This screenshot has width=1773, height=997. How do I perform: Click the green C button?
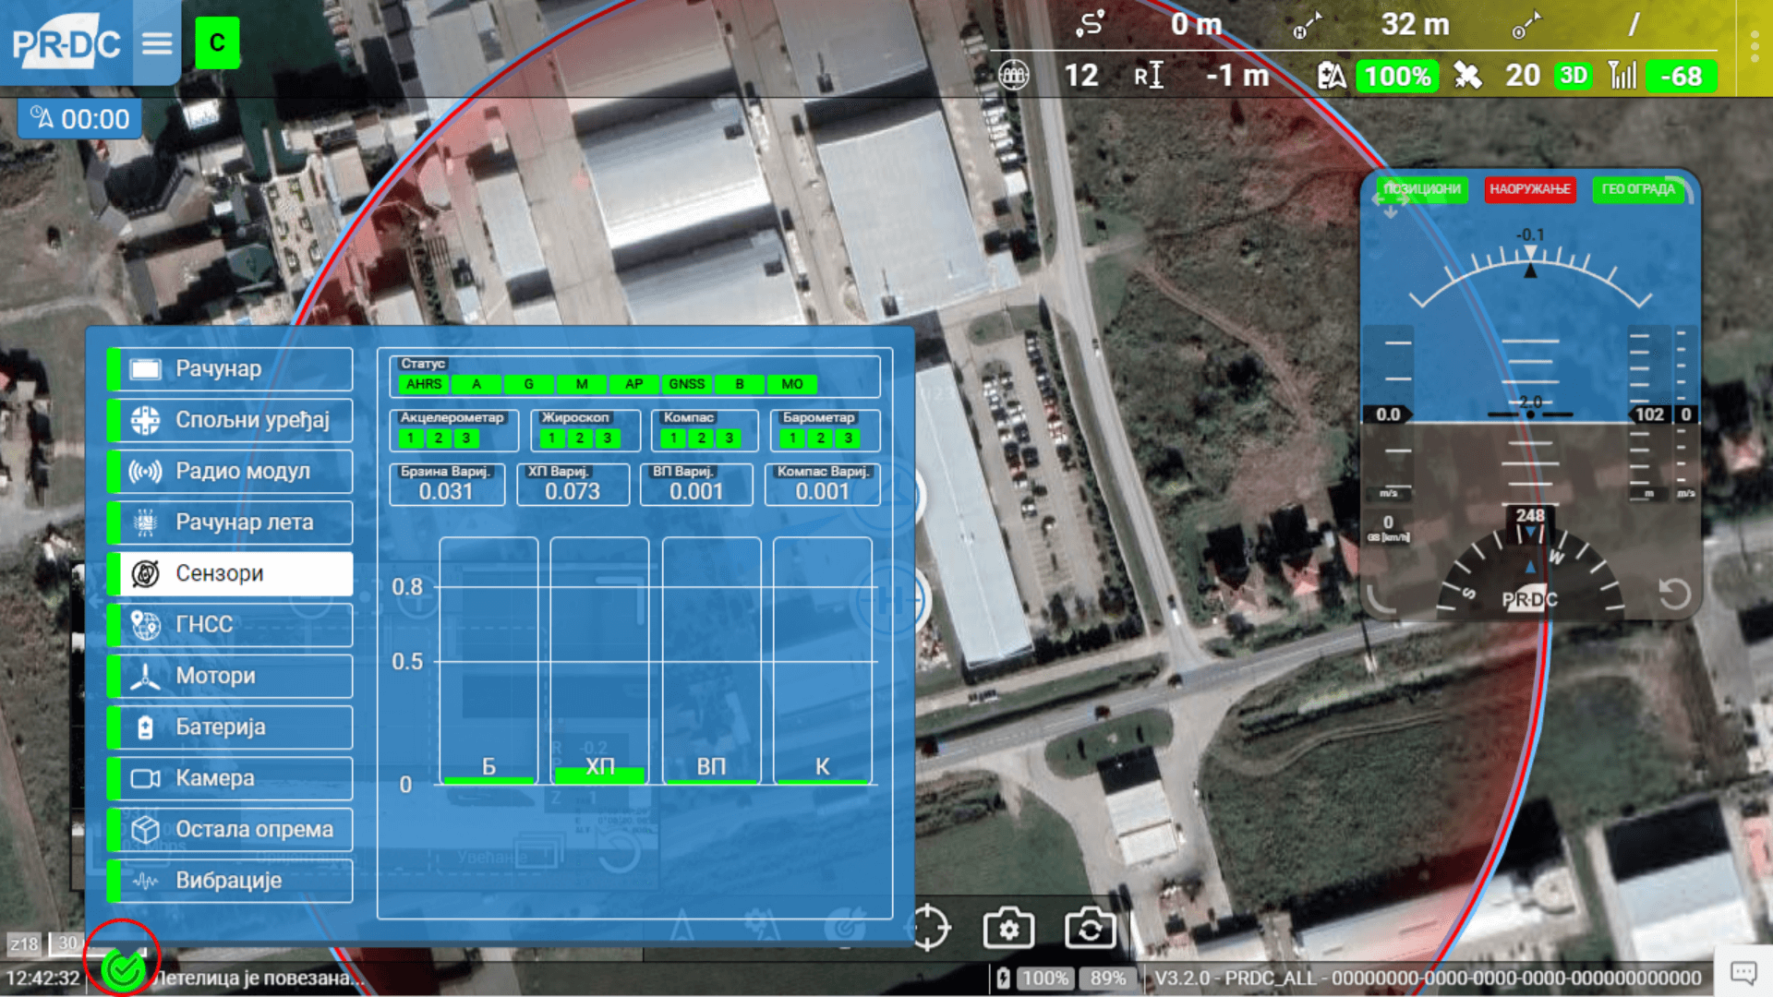click(x=217, y=43)
